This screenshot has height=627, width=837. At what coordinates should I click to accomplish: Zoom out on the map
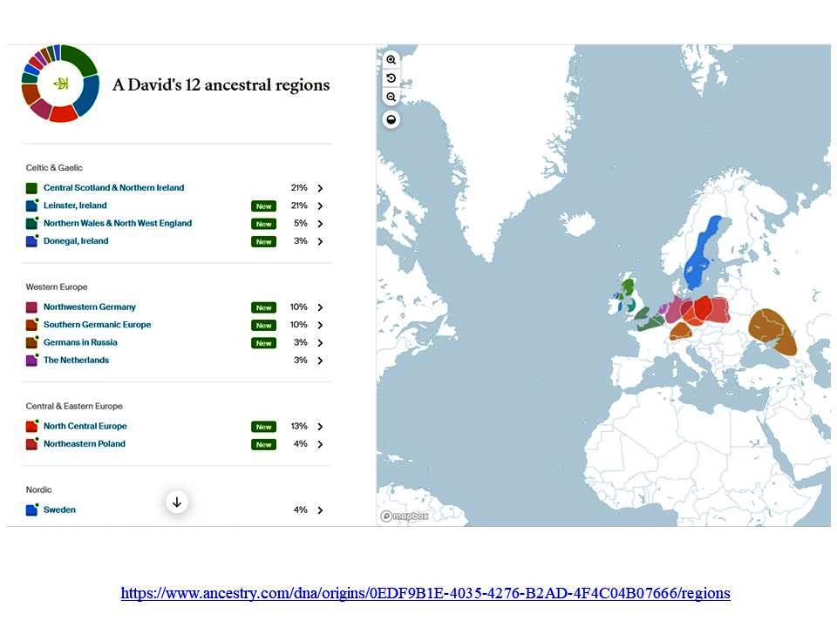point(391,98)
